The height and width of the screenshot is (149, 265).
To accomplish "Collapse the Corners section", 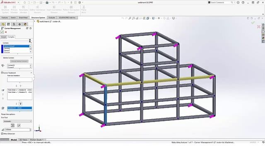I will [31, 43].
